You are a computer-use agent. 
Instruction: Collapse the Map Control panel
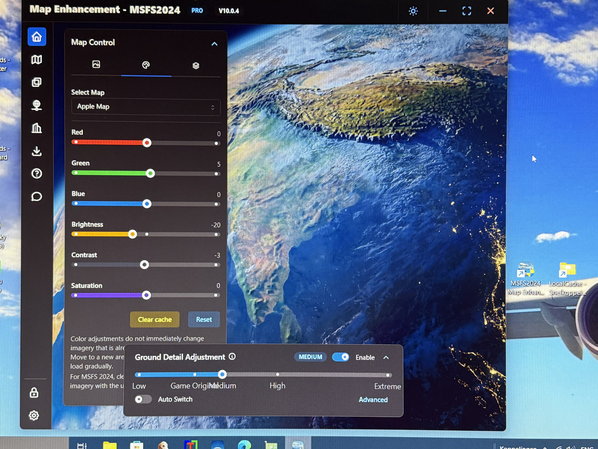(214, 43)
